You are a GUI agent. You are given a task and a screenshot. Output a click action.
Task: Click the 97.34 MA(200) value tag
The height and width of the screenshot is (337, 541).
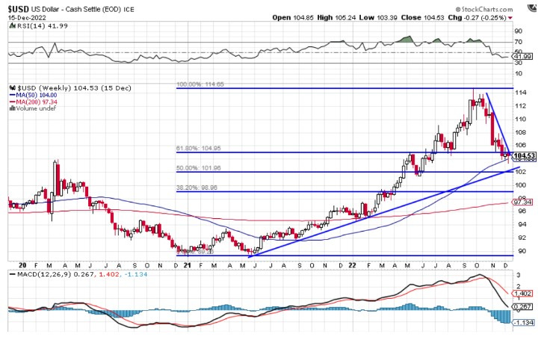point(521,202)
